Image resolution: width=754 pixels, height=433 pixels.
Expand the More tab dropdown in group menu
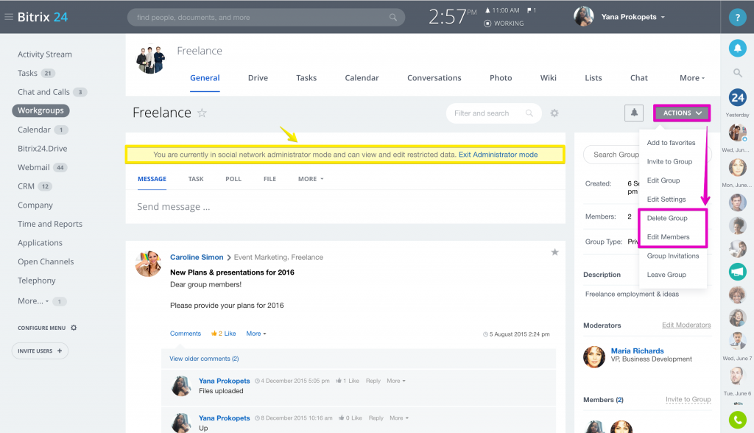click(x=692, y=78)
